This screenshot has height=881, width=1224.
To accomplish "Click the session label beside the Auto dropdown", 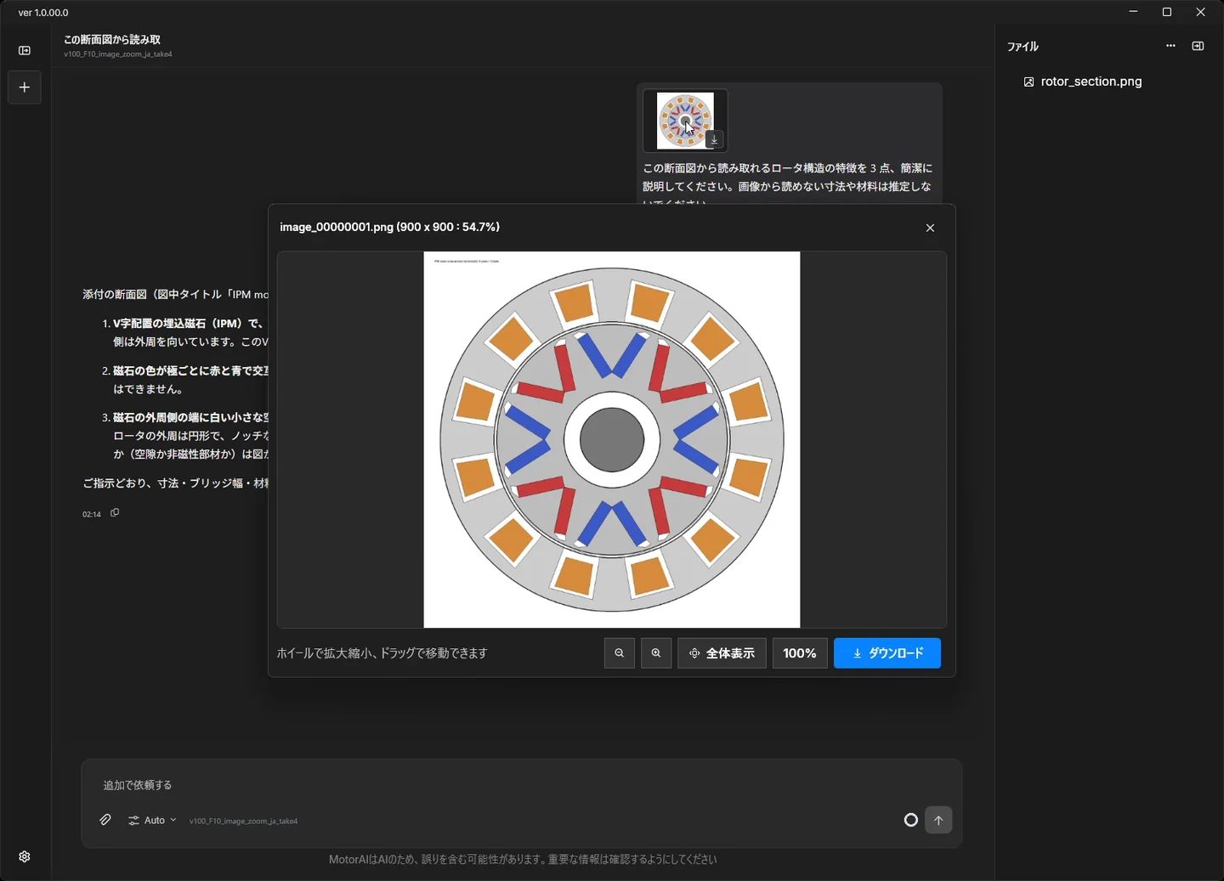I will (243, 821).
